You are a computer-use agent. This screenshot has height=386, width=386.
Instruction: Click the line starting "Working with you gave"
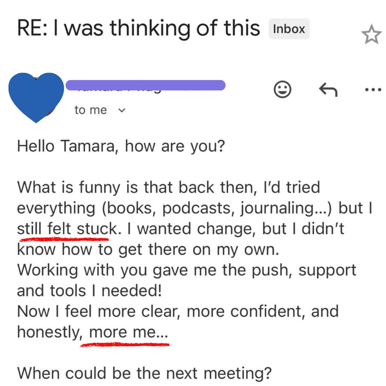coord(187,270)
